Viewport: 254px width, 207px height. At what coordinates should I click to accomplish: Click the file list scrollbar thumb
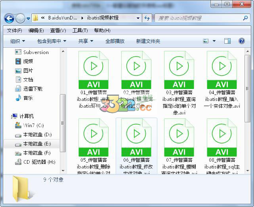click(248, 89)
